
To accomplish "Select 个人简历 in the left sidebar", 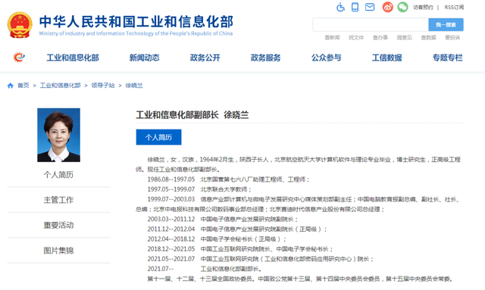I will pyautogui.click(x=58, y=175).
